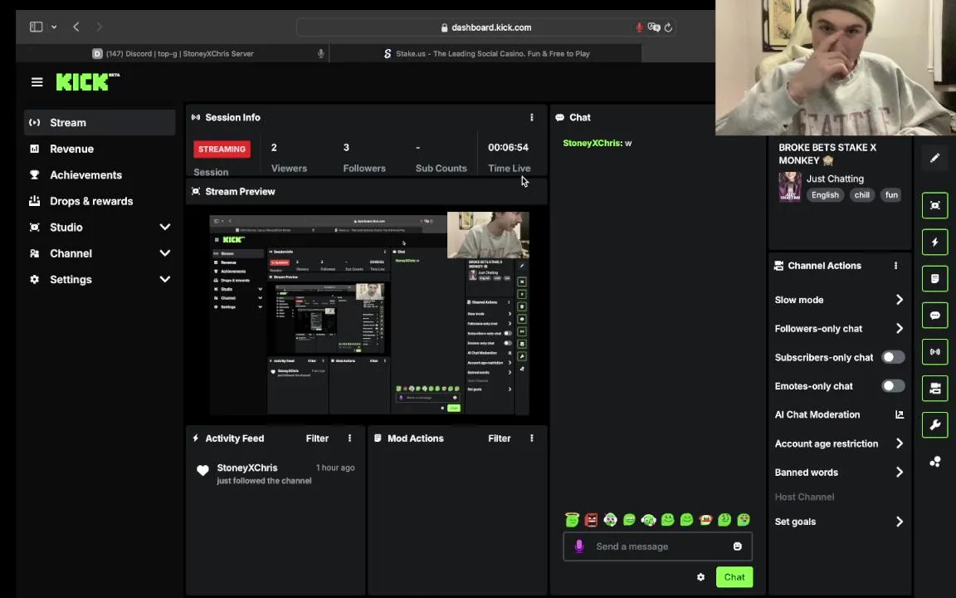
Task: Click StoneyXChris username in chat
Action: coord(591,143)
